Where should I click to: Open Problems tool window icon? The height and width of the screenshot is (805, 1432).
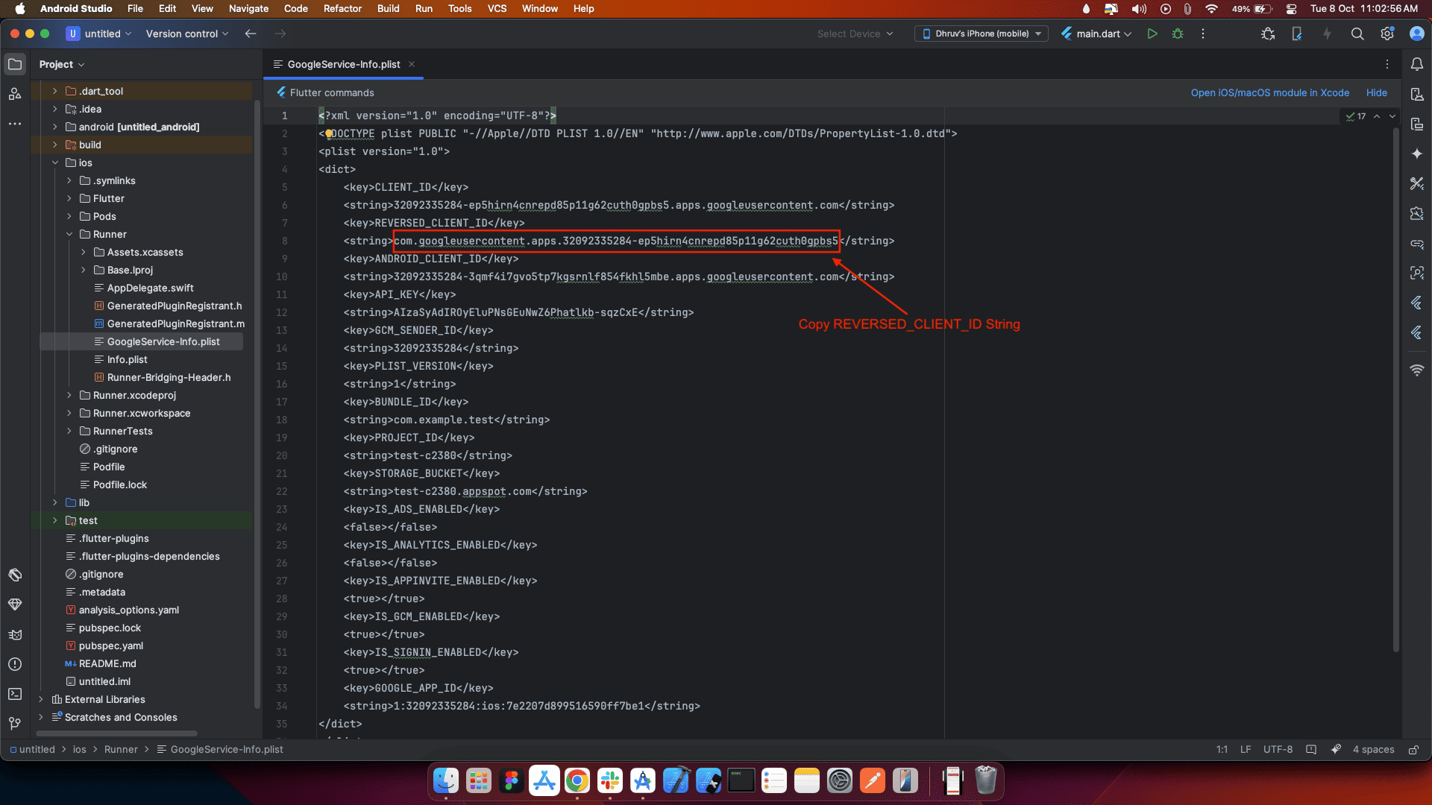pos(15,664)
